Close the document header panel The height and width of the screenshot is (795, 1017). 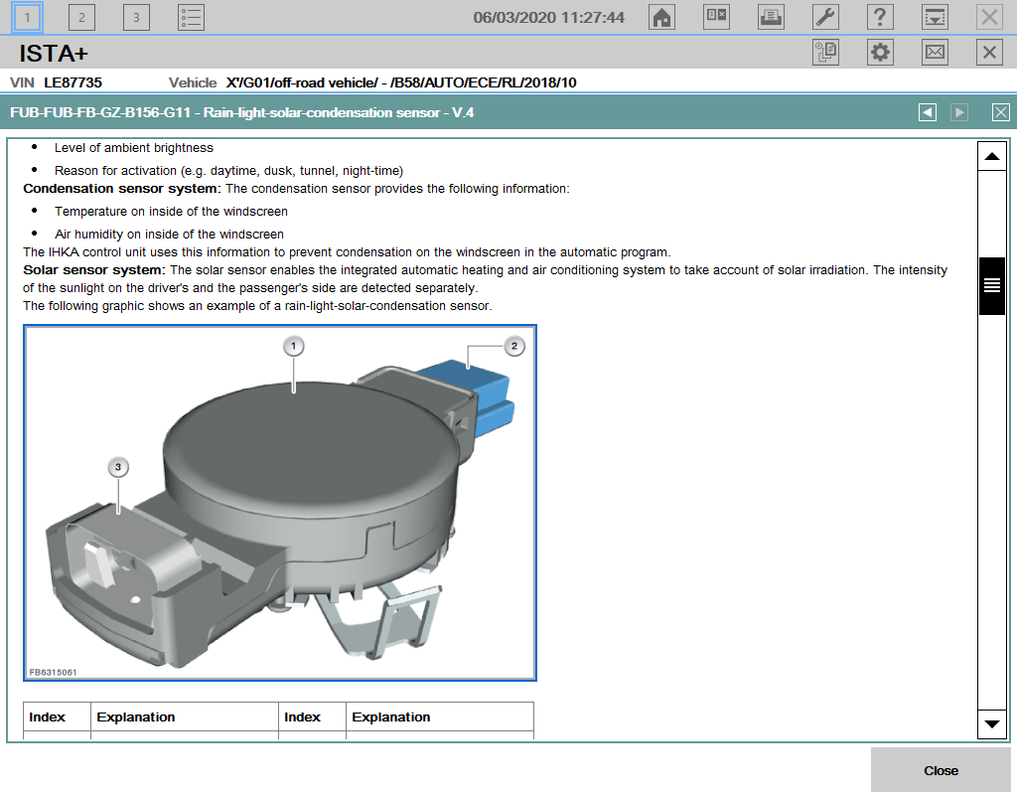(1001, 112)
